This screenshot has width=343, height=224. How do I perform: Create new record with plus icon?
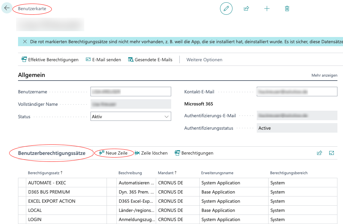pyautogui.click(x=267, y=9)
